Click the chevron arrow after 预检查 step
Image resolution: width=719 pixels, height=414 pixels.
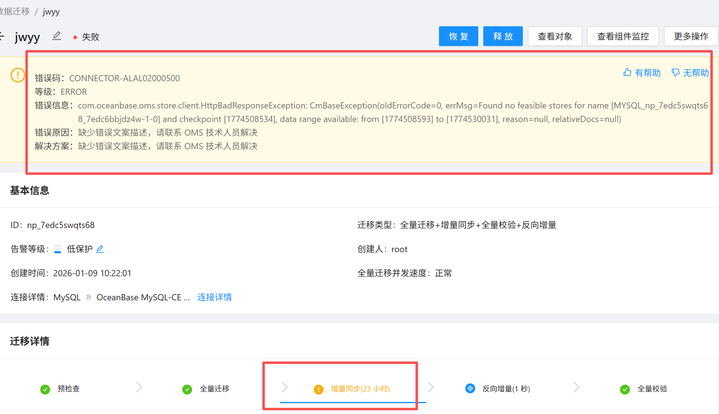[139, 387]
